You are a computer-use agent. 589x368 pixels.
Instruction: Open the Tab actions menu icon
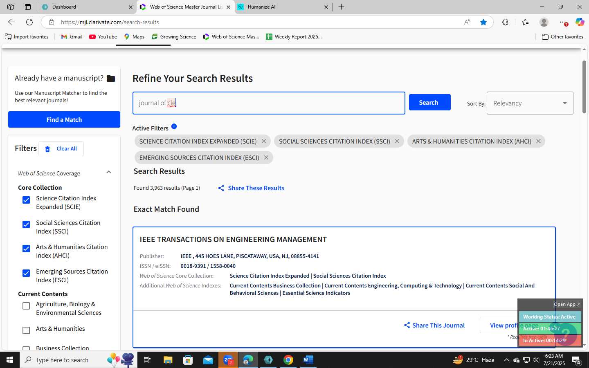[x=28, y=7]
